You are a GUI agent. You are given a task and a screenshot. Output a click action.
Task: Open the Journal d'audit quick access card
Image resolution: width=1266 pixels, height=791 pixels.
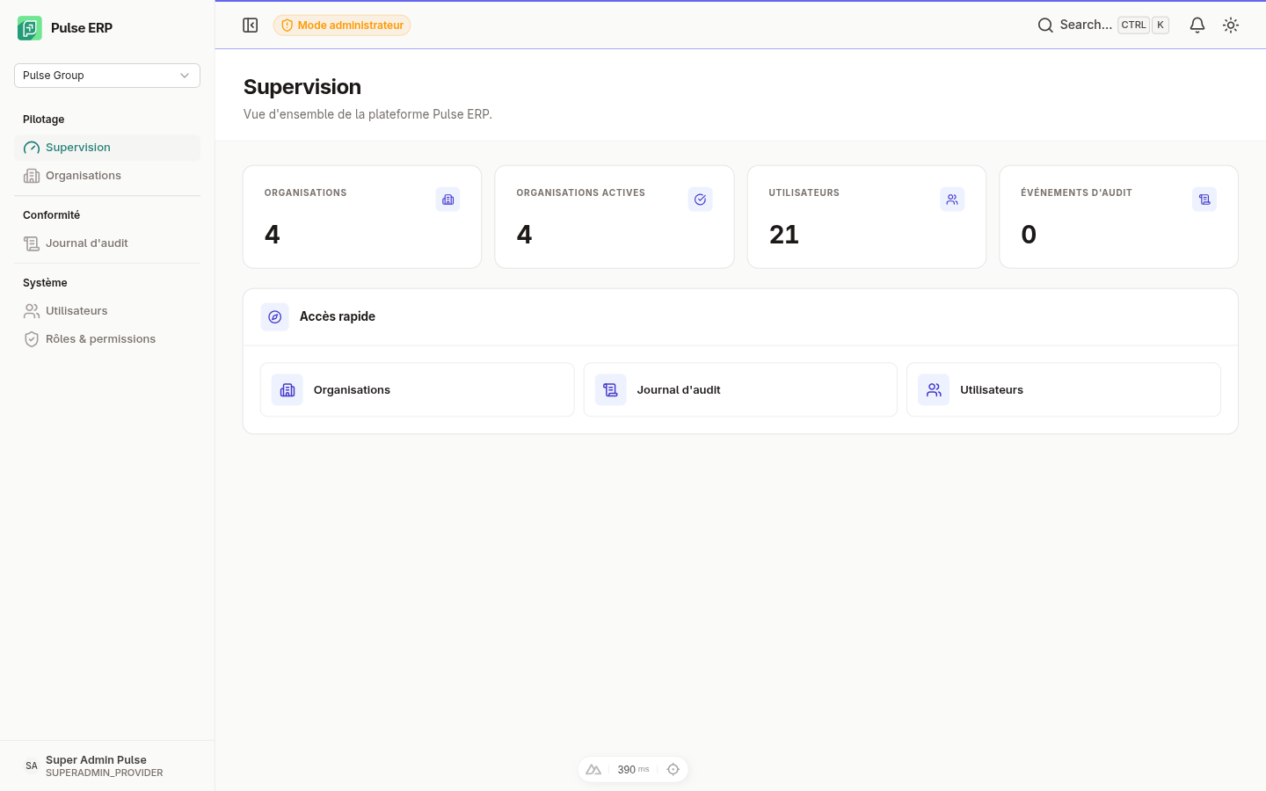click(x=740, y=390)
